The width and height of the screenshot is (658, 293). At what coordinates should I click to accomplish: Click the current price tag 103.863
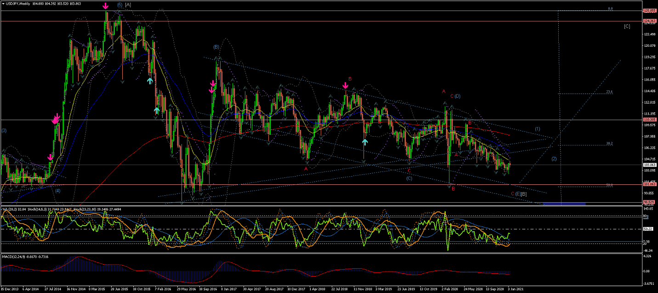[x=649, y=165]
